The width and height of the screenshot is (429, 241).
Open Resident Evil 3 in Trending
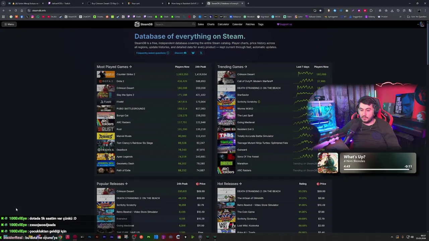(245, 129)
